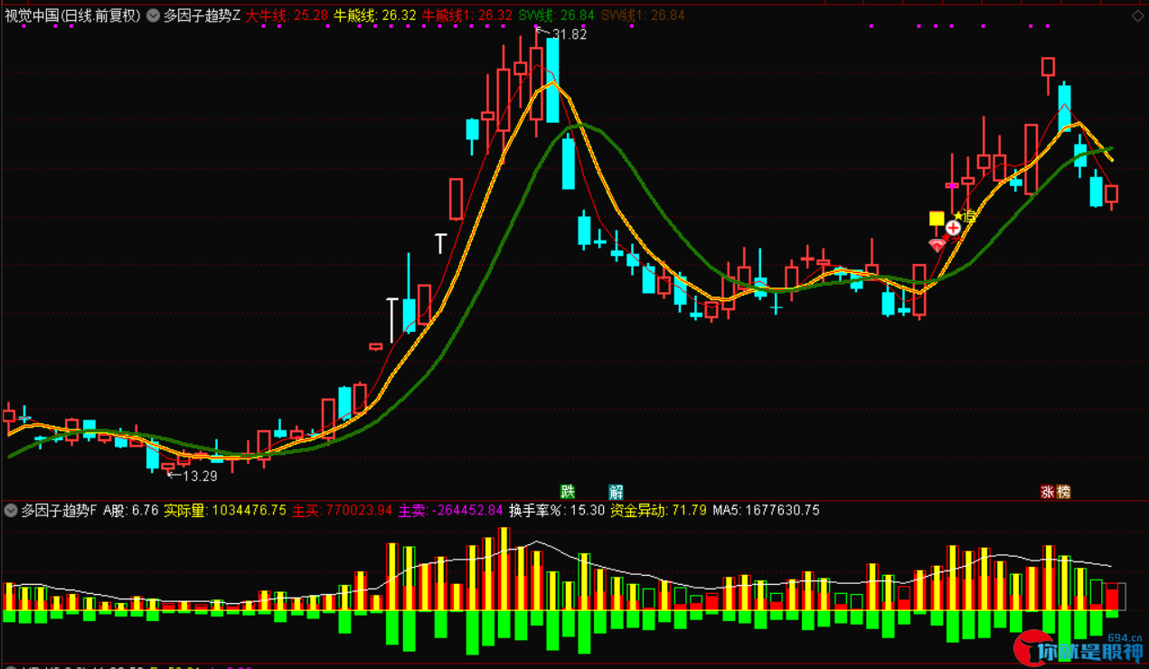Click the yellow star 追 signal

965,215
